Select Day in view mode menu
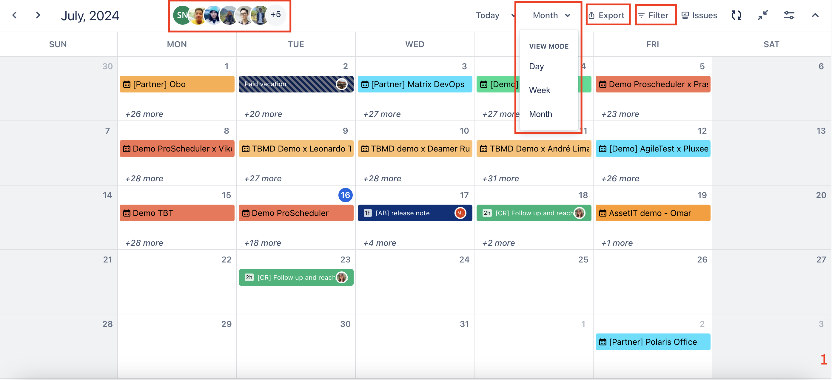The height and width of the screenshot is (380, 832). pyautogui.click(x=536, y=66)
